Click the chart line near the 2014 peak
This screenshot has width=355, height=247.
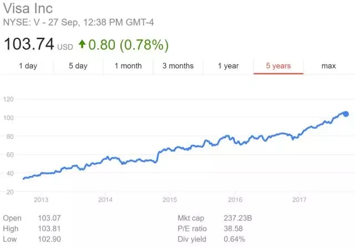coord(108,157)
